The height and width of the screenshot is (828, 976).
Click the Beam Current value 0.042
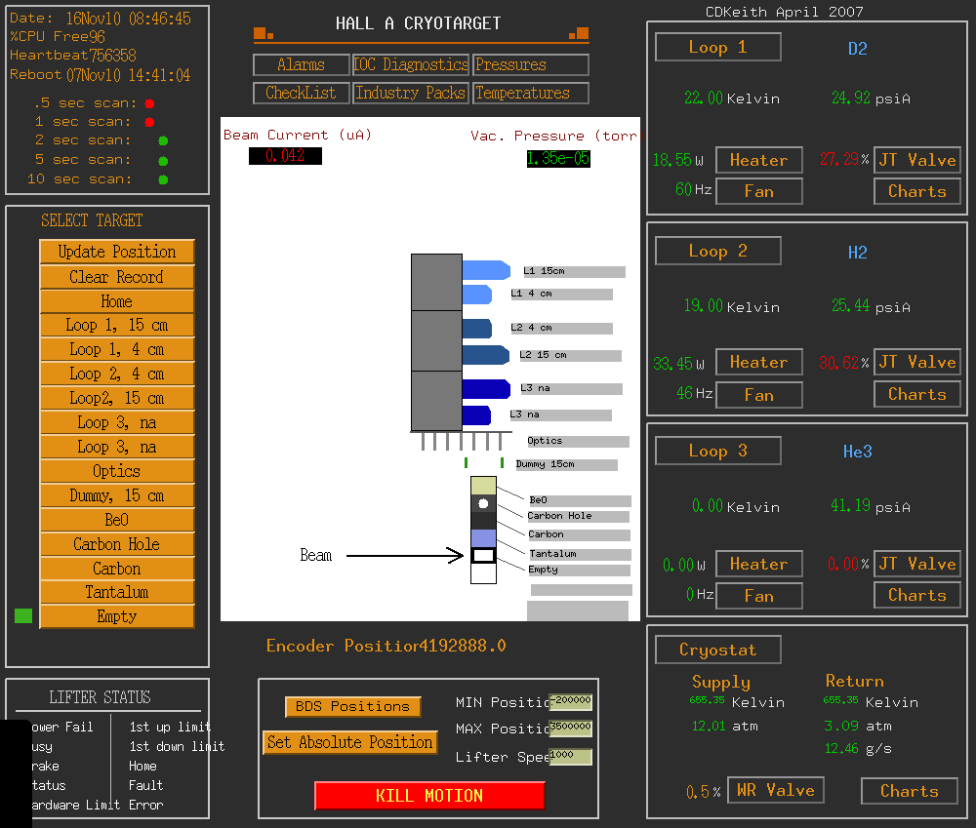click(x=285, y=156)
